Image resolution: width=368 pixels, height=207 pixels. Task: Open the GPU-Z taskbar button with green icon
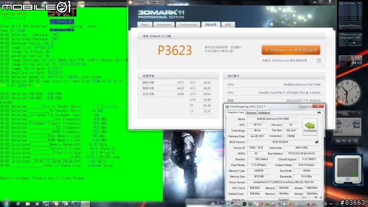85,204
